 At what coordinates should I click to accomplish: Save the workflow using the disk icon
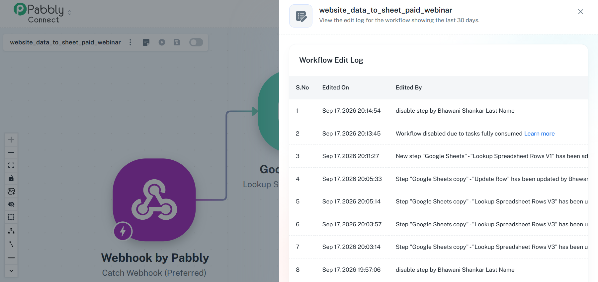click(177, 42)
